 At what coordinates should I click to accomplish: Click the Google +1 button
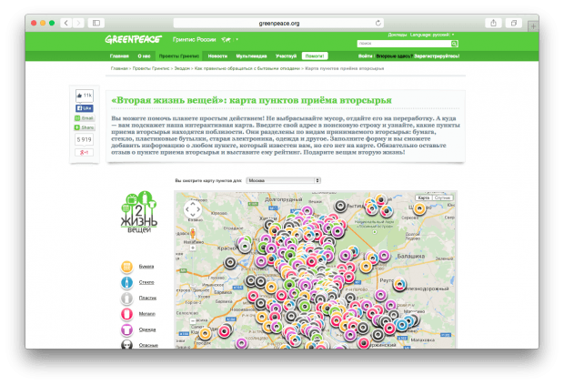point(85,151)
